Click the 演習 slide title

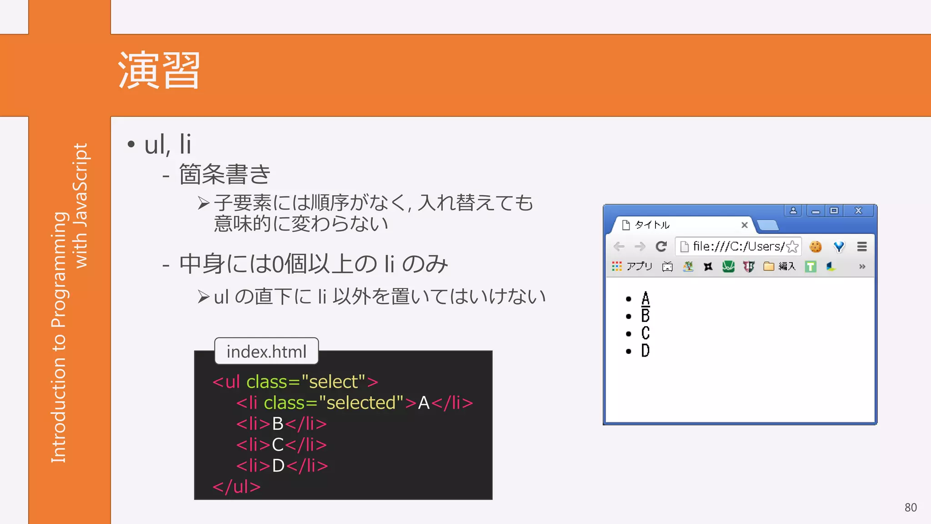(x=159, y=71)
